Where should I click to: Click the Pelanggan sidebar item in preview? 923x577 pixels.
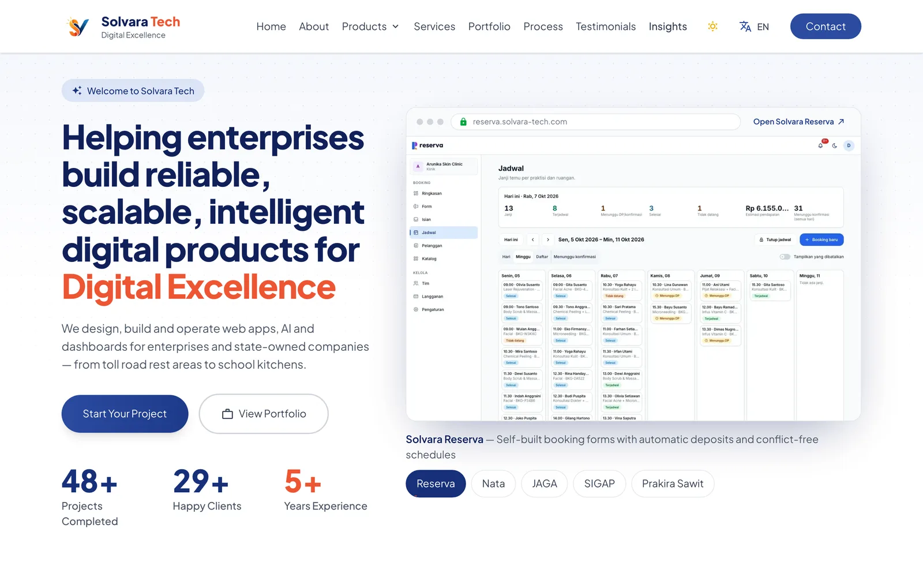pos(444,246)
